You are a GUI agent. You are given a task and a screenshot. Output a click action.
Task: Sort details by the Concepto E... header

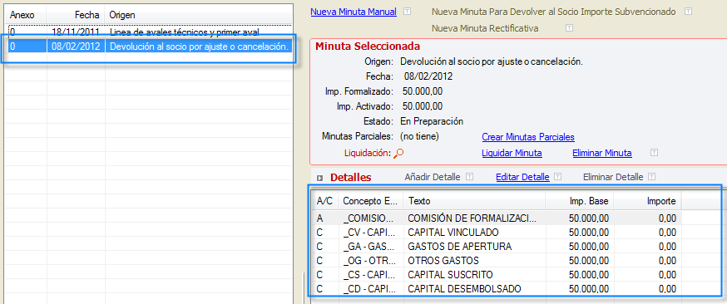370,201
